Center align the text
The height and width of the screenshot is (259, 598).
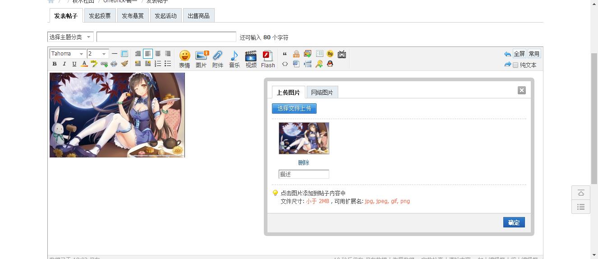tap(158, 54)
